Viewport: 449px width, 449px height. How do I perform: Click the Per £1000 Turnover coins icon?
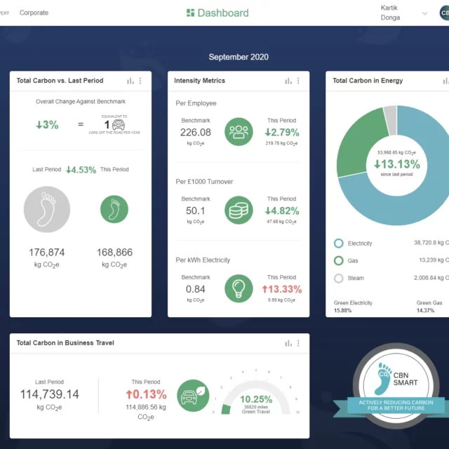tap(239, 210)
